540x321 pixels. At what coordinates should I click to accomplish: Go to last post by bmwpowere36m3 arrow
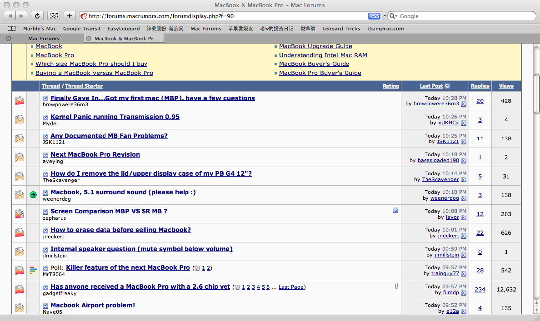click(464, 104)
